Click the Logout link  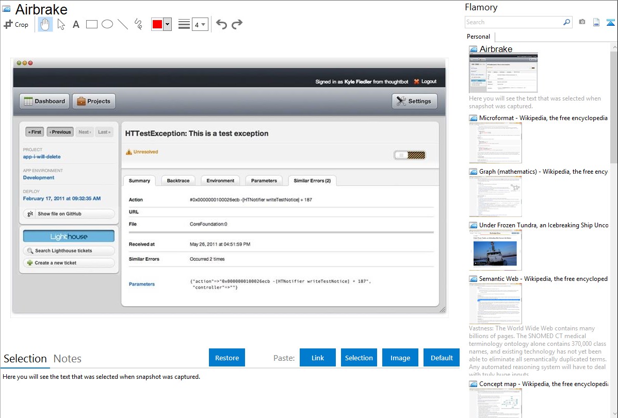tap(425, 81)
